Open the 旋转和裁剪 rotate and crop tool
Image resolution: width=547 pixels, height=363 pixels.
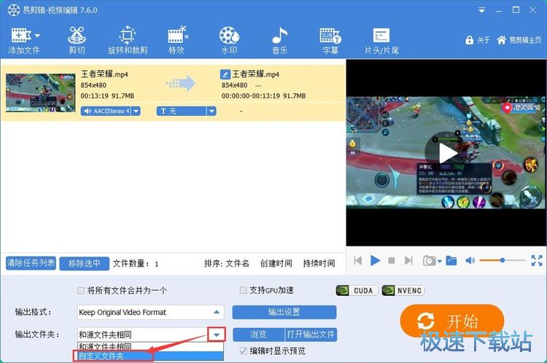click(x=128, y=41)
